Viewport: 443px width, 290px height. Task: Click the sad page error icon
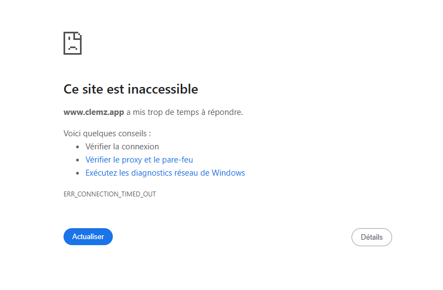72,43
